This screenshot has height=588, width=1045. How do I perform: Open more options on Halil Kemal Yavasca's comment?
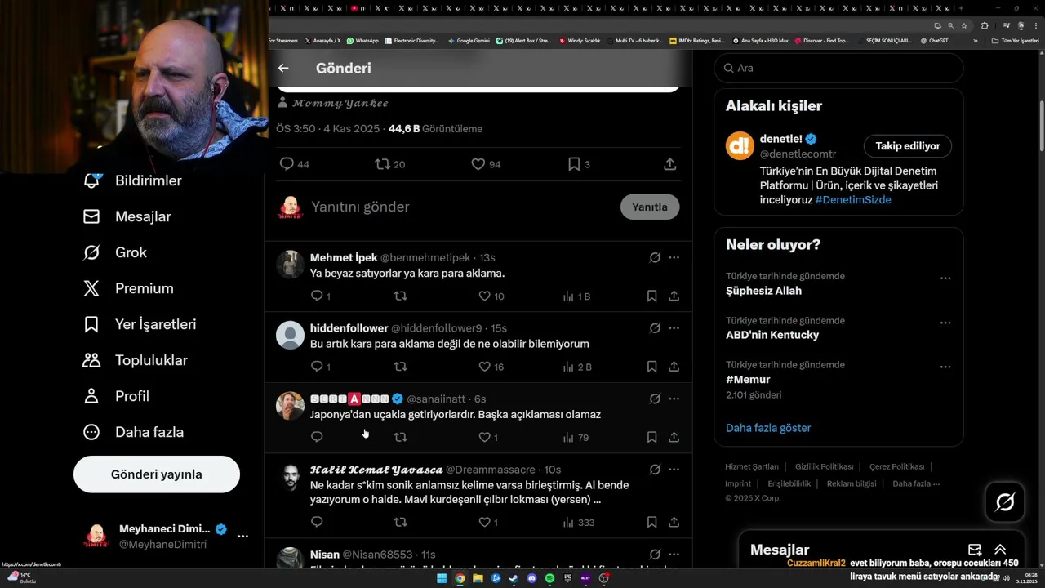pos(674,470)
